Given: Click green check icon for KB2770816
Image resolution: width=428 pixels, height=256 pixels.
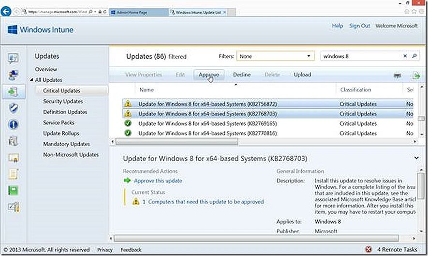Looking at the screenshot, I should coord(128,133).
